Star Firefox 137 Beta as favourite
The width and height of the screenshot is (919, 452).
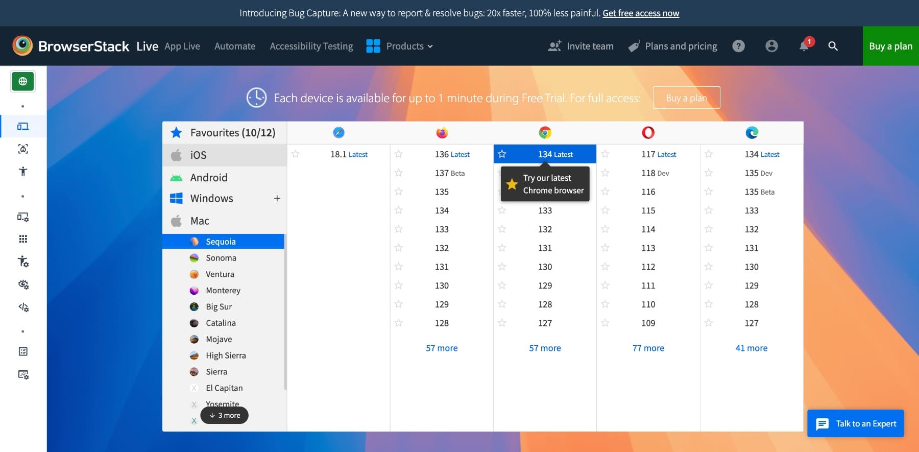[399, 173]
